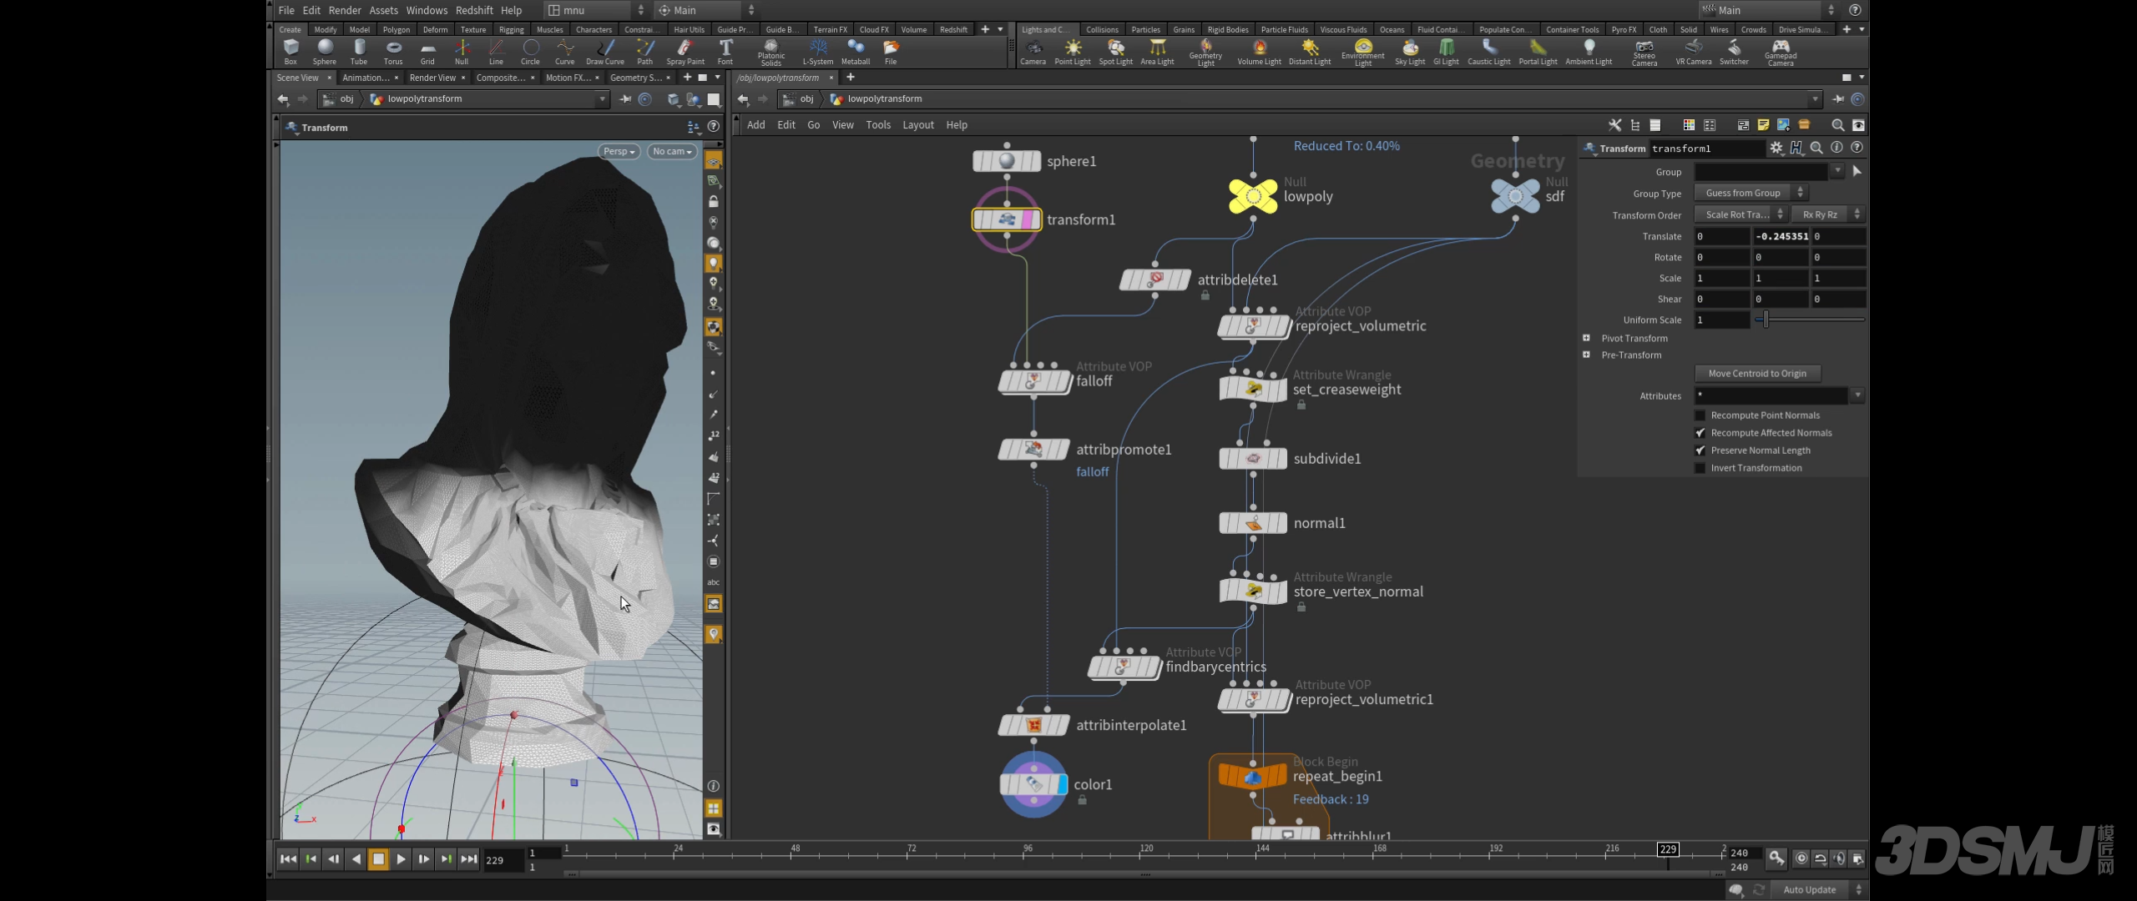Select the attribinterpolate1 node
Viewport: 2137px width, 901px height.
[1033, 725]
